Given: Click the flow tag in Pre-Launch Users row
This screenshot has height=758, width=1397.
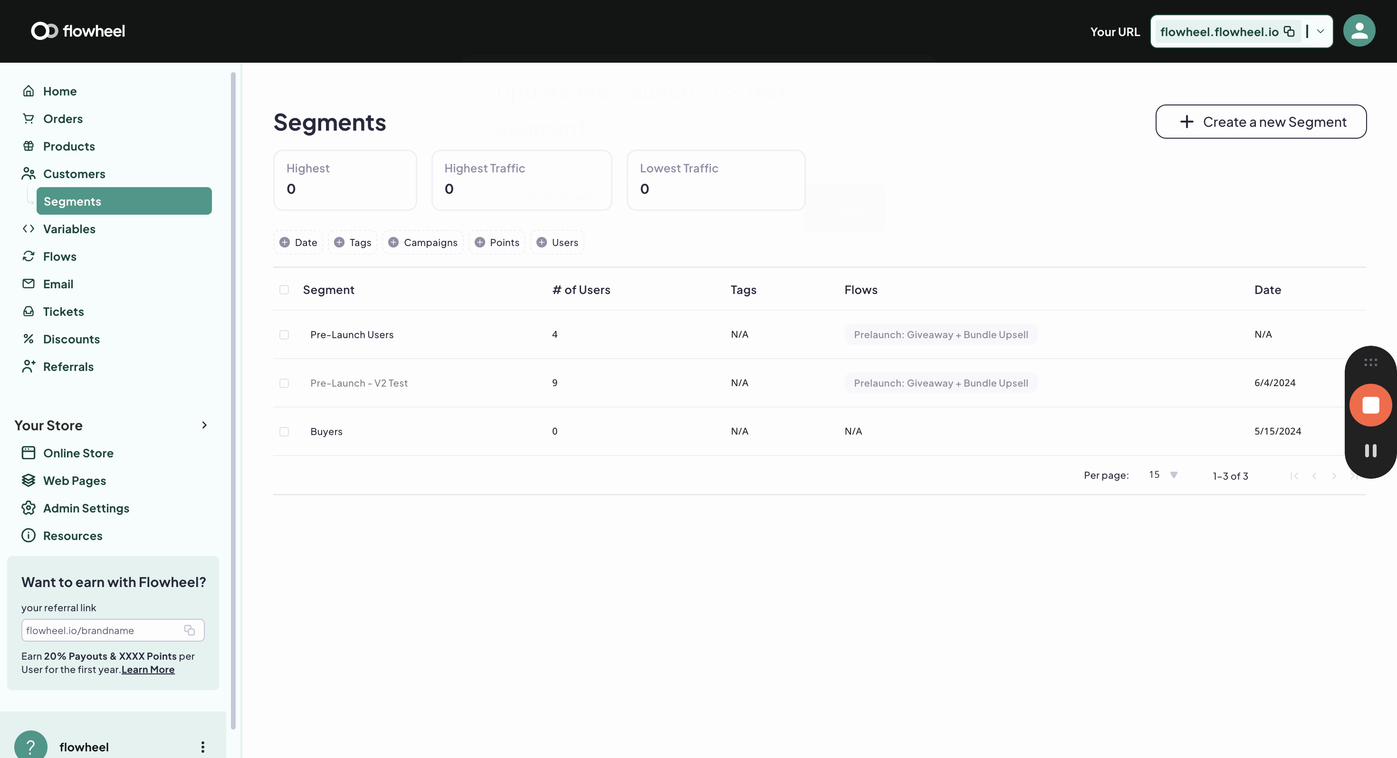Looking at the screenshot, I should [x=941, y=335].
